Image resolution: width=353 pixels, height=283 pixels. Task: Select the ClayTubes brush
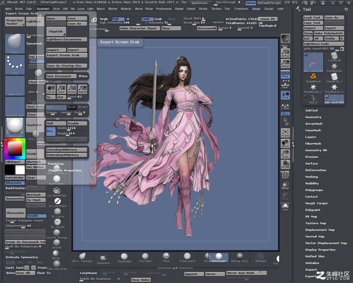[x=145, y=258]
